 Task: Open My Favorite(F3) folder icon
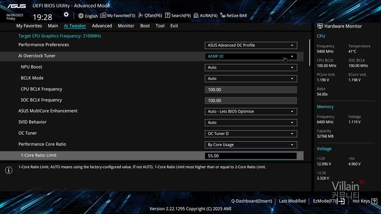pyautogui.click(x=103, y=16)
